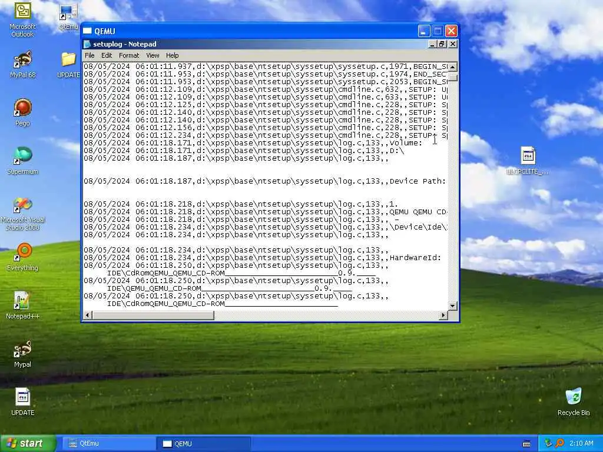Open the Windows Start menu
The height and width of the screenshot is (452, 603).
(28, 444)
